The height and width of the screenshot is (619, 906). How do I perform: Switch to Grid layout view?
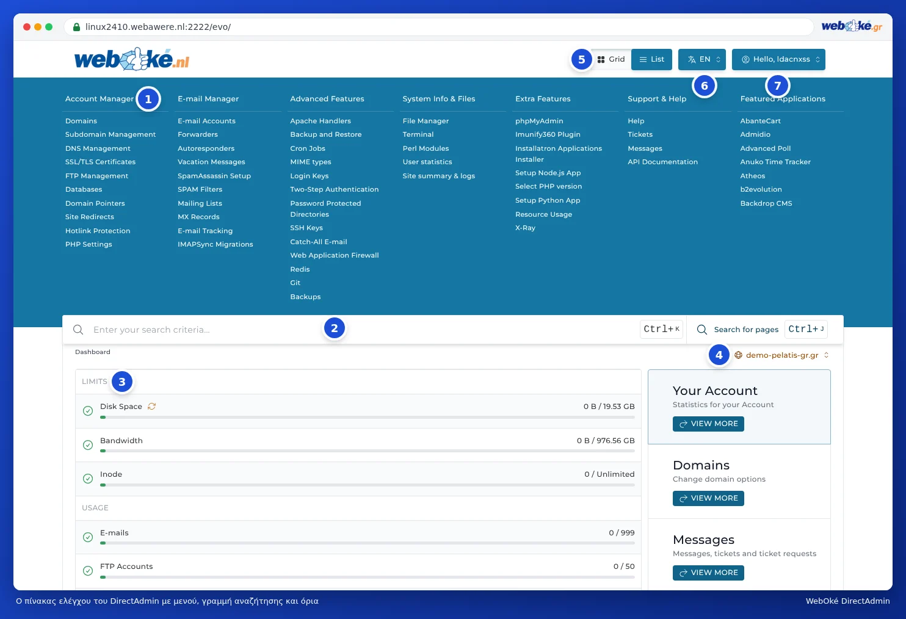click(x=611, y=59)
